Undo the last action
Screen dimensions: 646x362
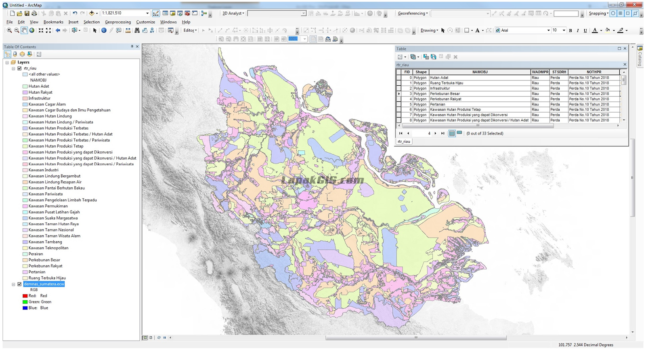tap(75, 13)
